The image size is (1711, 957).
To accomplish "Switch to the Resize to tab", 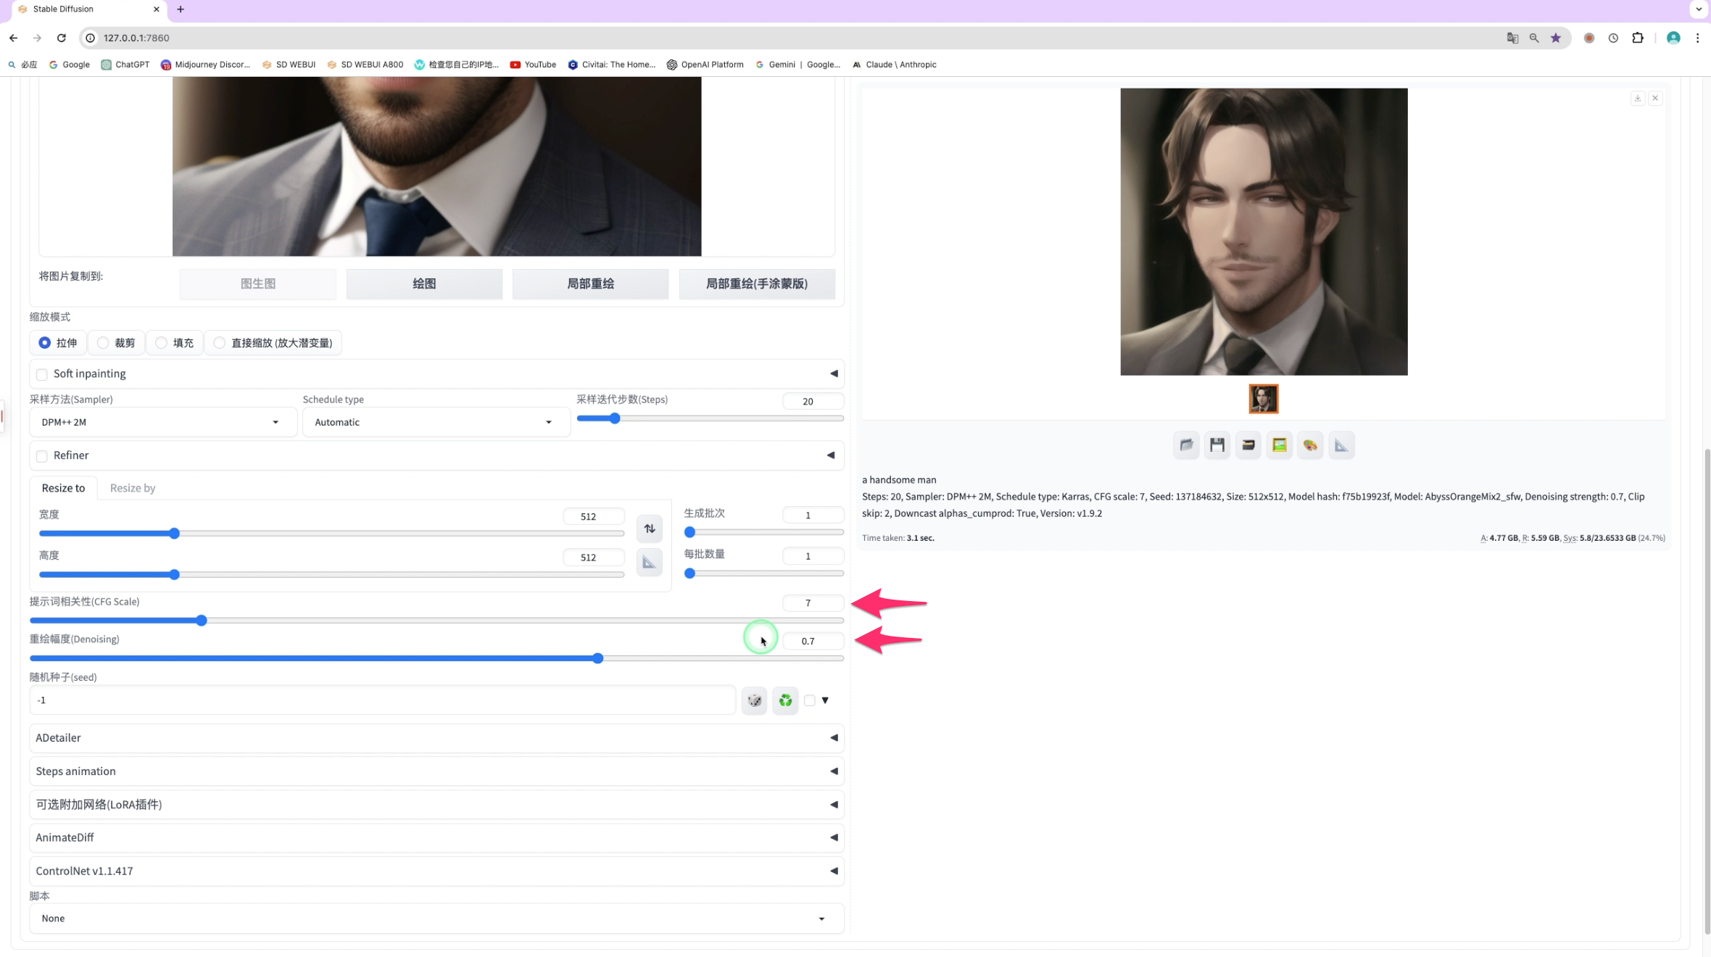I will point(63,488).
